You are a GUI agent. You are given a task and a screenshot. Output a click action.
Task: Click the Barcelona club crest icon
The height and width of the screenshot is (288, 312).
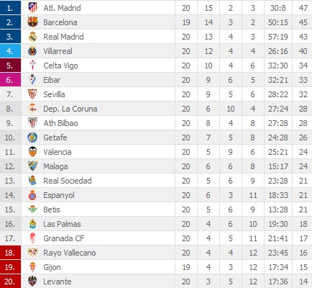(32, 22)
